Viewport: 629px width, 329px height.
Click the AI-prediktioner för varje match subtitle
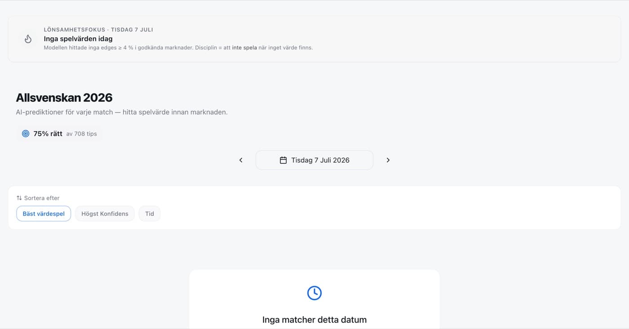[122, 112]
